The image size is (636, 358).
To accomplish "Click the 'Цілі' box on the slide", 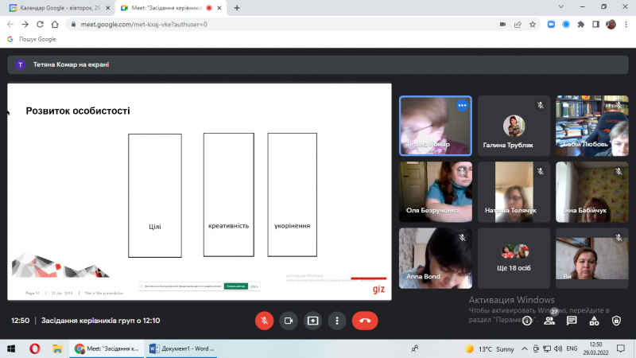I will pos(155,196).
